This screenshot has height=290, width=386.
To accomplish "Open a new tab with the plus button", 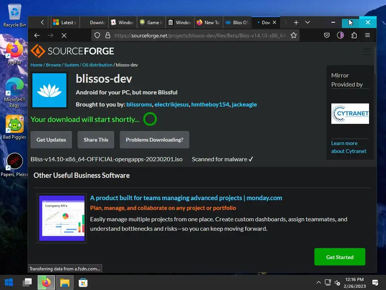I will pos(296,22).
